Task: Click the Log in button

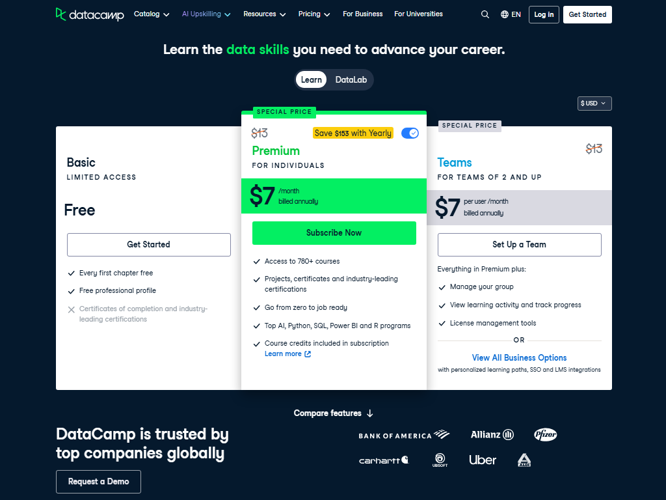Action: click(544, 14)
